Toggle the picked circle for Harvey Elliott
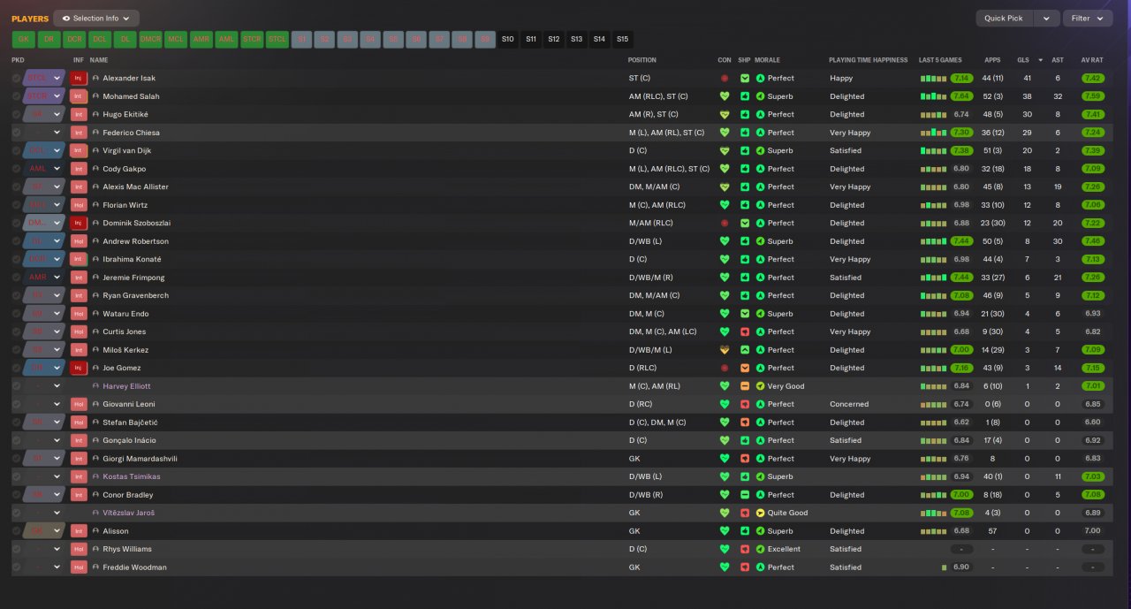1131x609 pixels. pyautogui.click(x=16, y=386)
